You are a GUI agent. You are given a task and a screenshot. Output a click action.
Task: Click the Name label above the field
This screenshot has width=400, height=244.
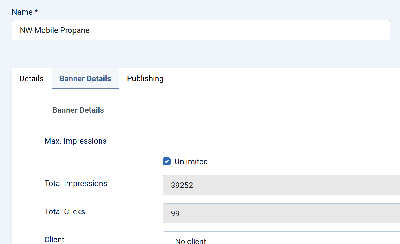click(x=25, y=12)
